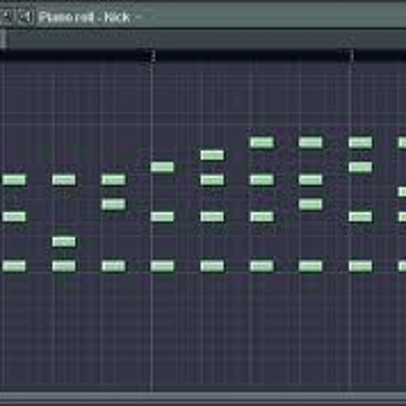Click the bar 2 marker on the timeline ruler
406x406 pixels.
tap(153, 56)
